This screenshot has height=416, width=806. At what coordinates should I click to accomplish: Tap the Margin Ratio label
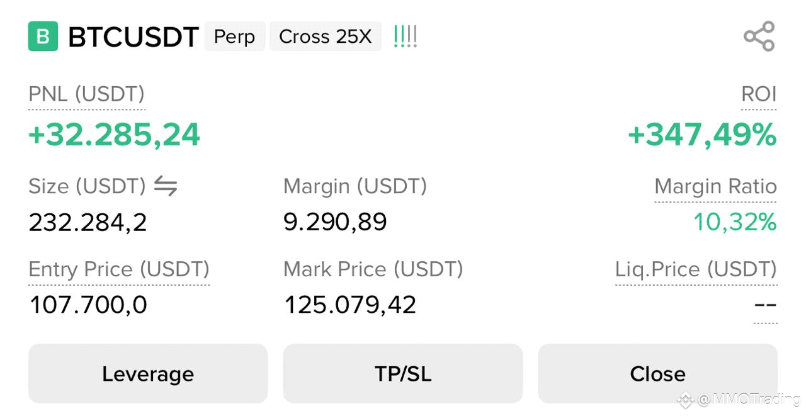tap(715, 186)
